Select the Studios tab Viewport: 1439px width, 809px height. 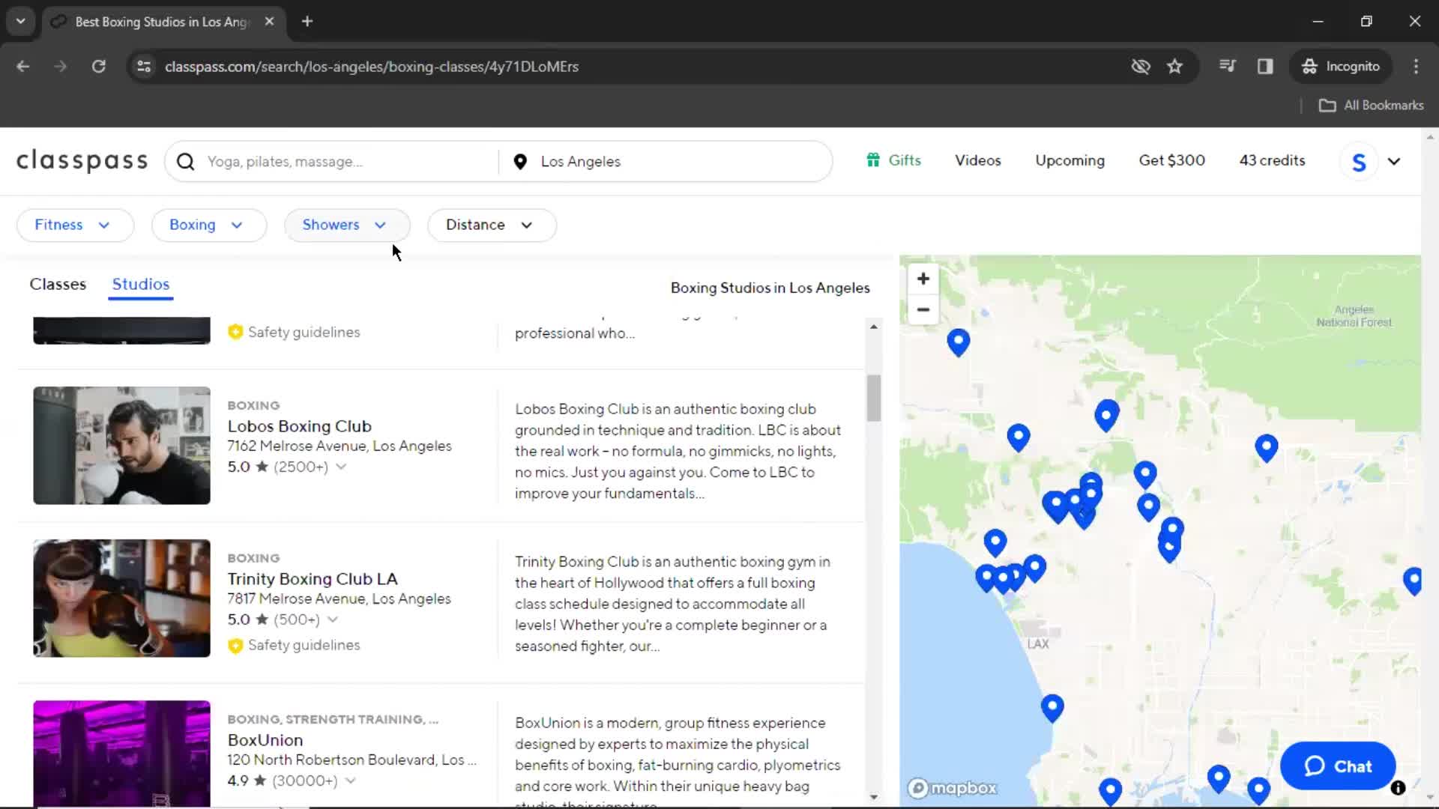(140, 283)
